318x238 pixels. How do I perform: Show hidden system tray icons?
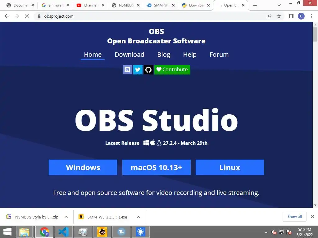(266, 232)
